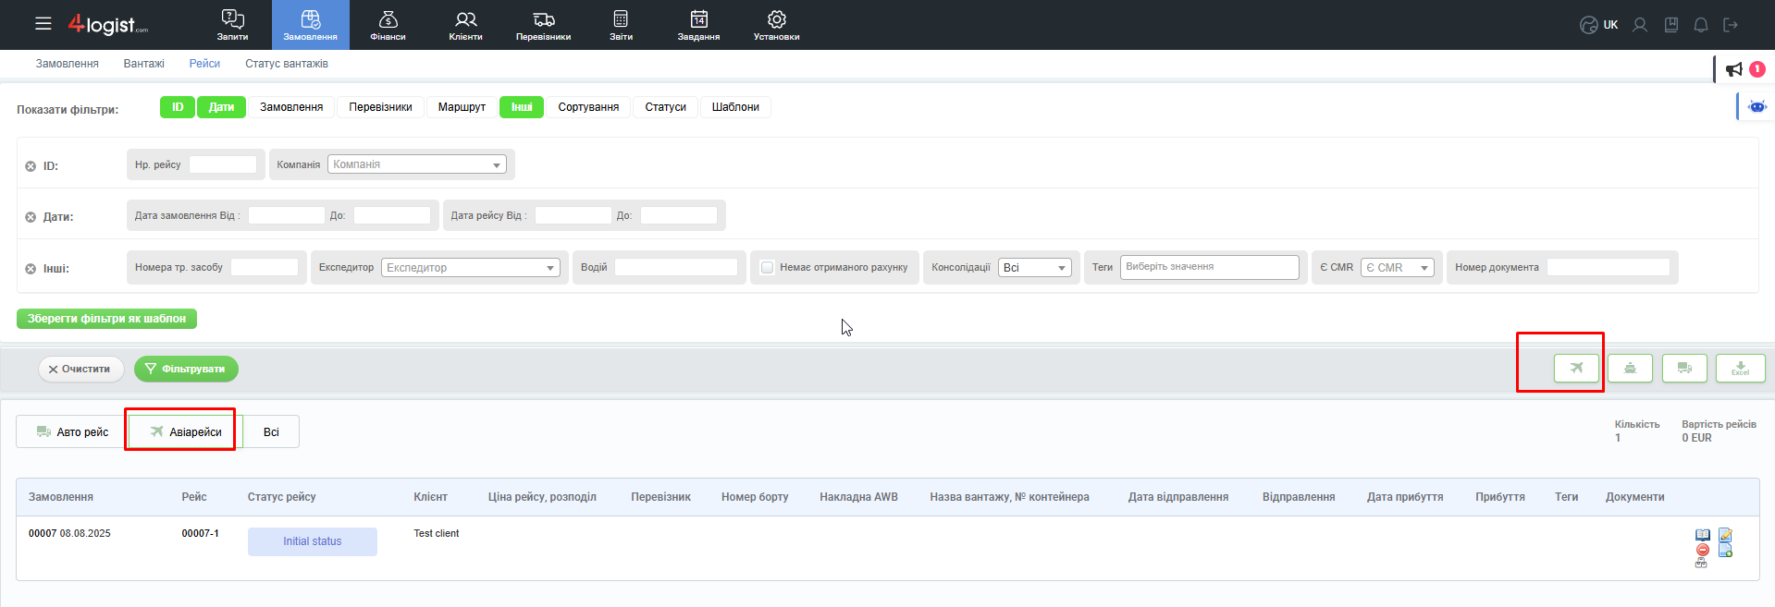
Task: Open Установки settings
Action: coord(777,25)
